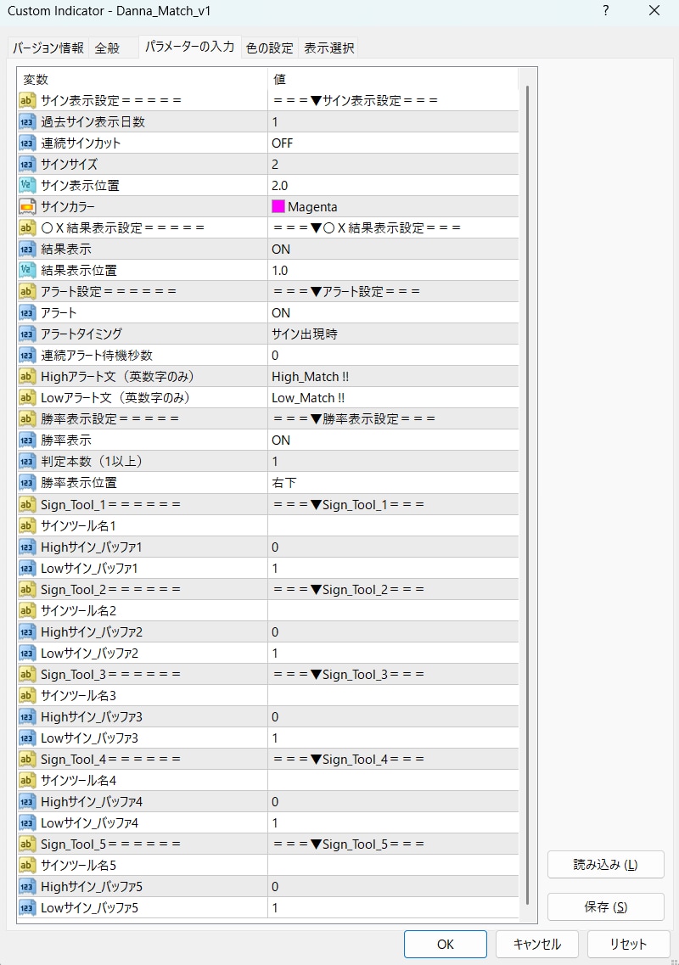Screen dimensions: 679x965
Task: Click the 読み込み (L) button
Action: point(606,865)
